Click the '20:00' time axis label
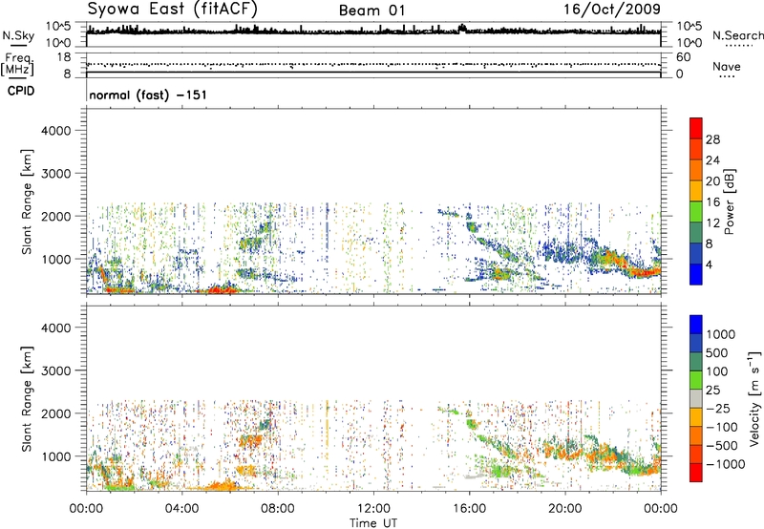The height and width of the screenshot is (529, 764). (565, 509)
